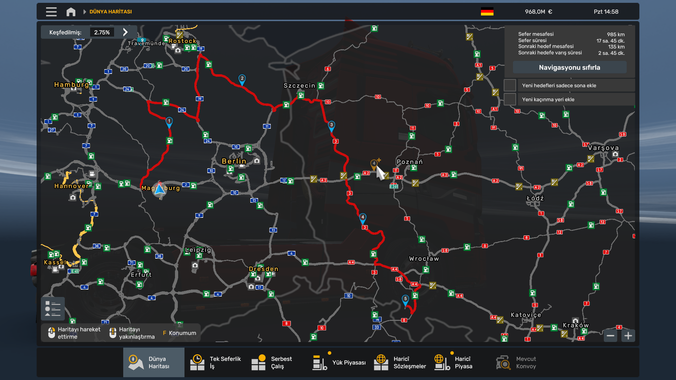Image resolution: width=676 pixels, height=380 pixels.
Task: Click the German flag icon
Action: point(487,12)
